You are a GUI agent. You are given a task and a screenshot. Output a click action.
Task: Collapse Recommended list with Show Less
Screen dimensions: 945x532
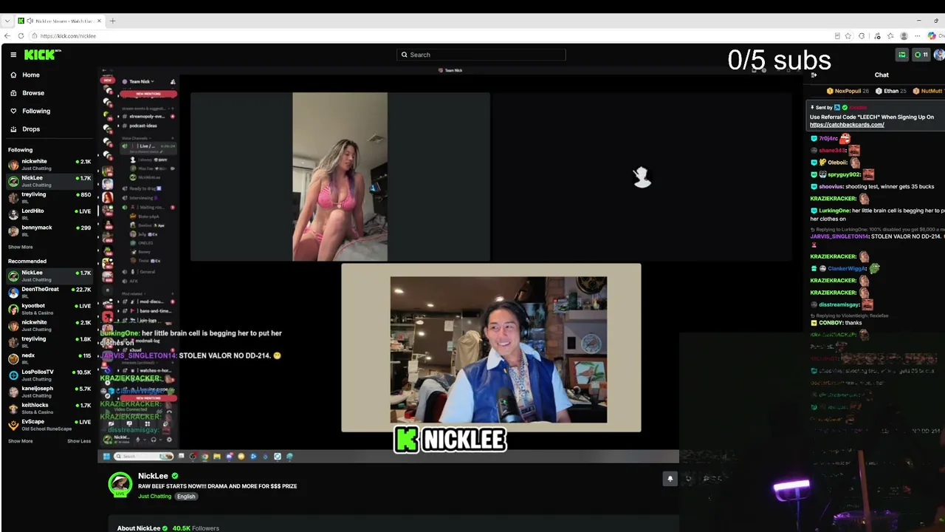coord(79,441)
